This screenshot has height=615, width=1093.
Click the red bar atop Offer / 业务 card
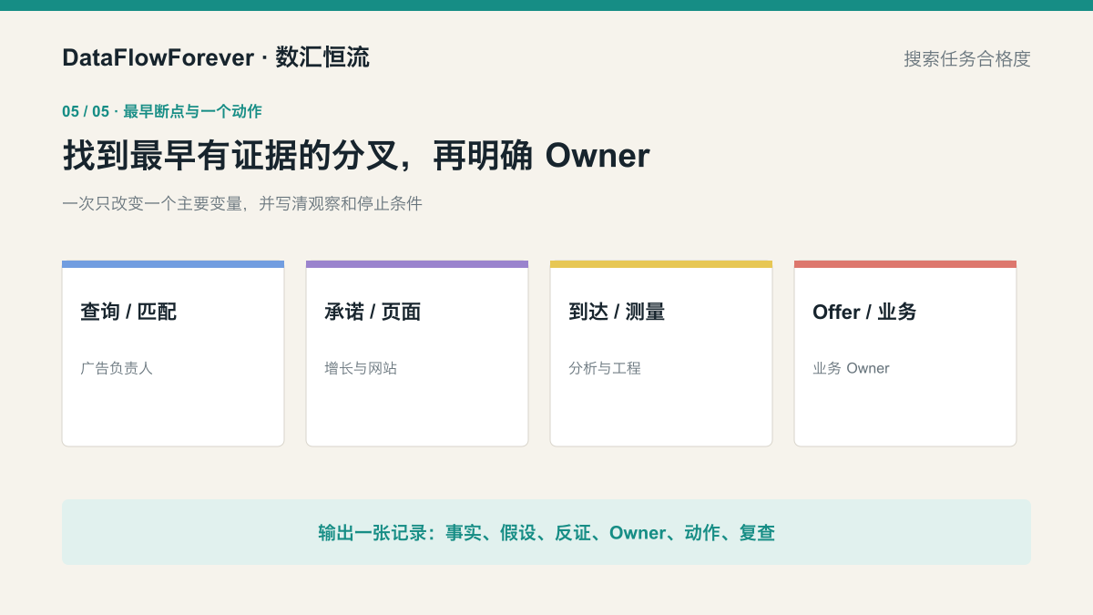point(905,264)
